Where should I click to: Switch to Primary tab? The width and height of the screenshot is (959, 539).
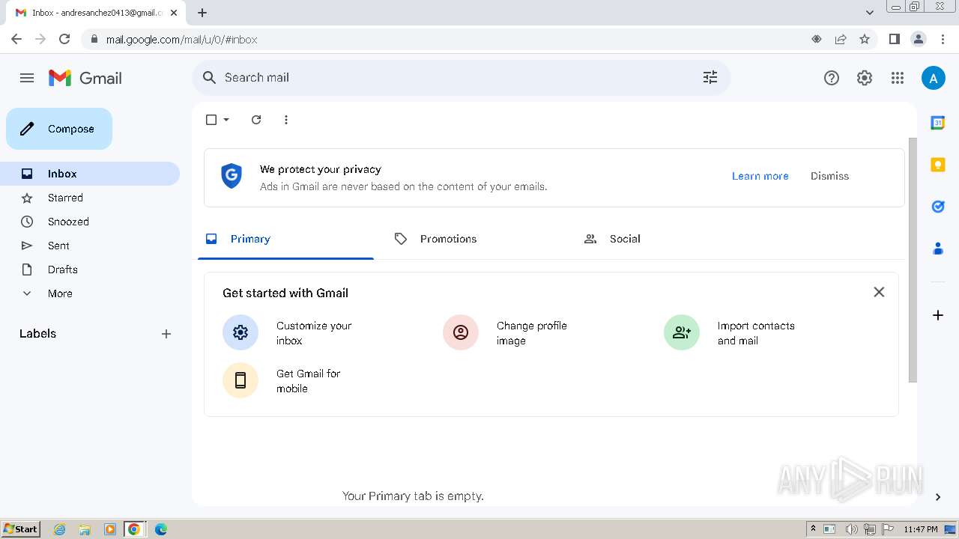point(285,239)
